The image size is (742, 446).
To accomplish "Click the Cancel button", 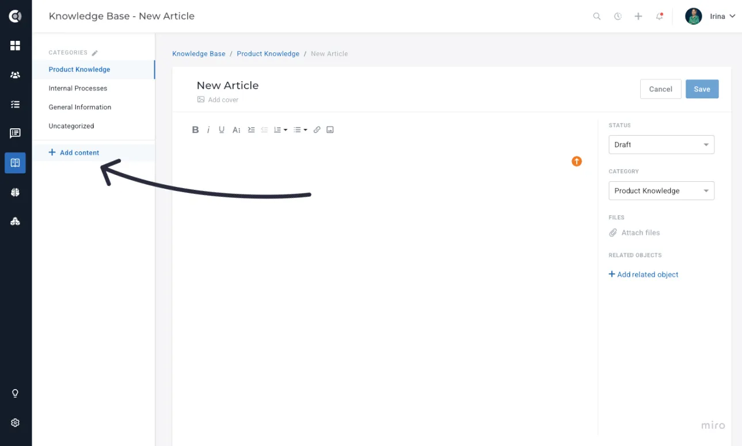I will click(661, 89).
